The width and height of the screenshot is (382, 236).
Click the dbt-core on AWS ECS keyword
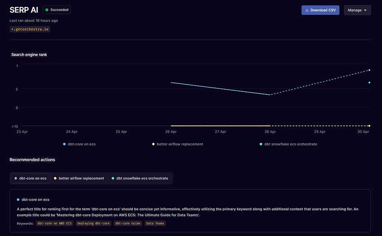tap(55, 223)
